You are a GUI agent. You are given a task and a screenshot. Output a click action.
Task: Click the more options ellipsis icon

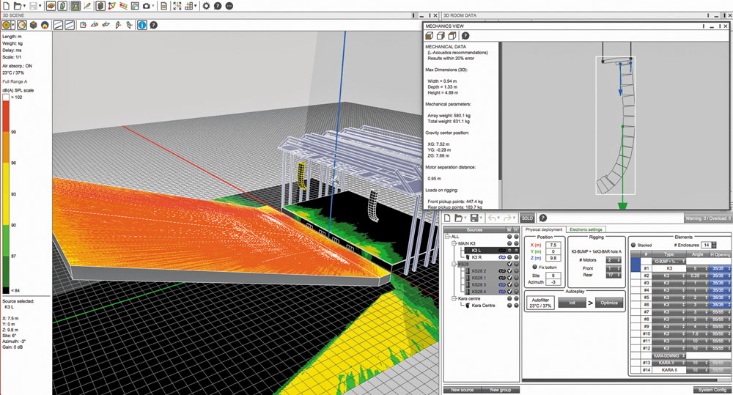pyautogui.click(x=229, y=6)
